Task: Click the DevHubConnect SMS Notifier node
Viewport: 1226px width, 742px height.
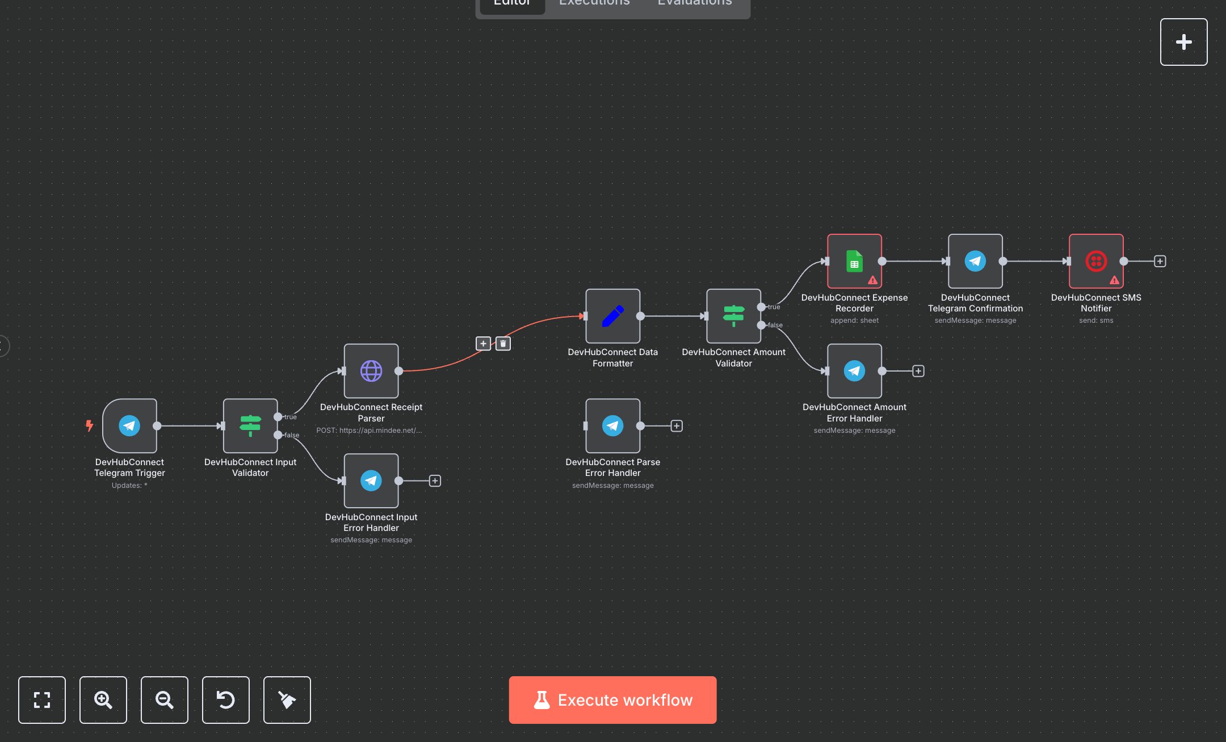Action: (1095, 261)
